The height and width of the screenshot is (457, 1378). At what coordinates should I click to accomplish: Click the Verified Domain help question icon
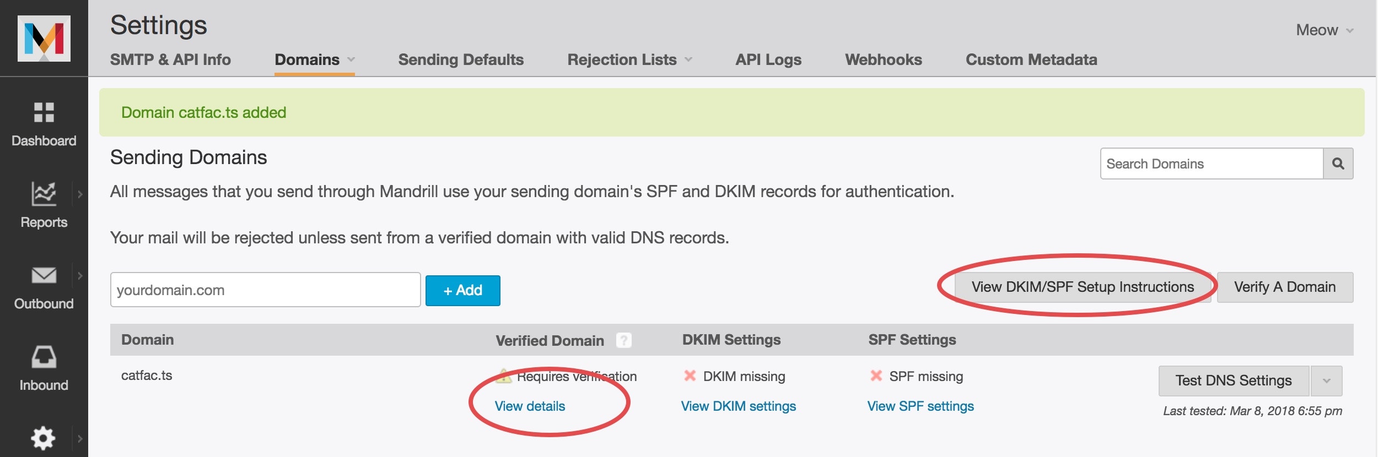pyautogui.click(x=623, y=340)
